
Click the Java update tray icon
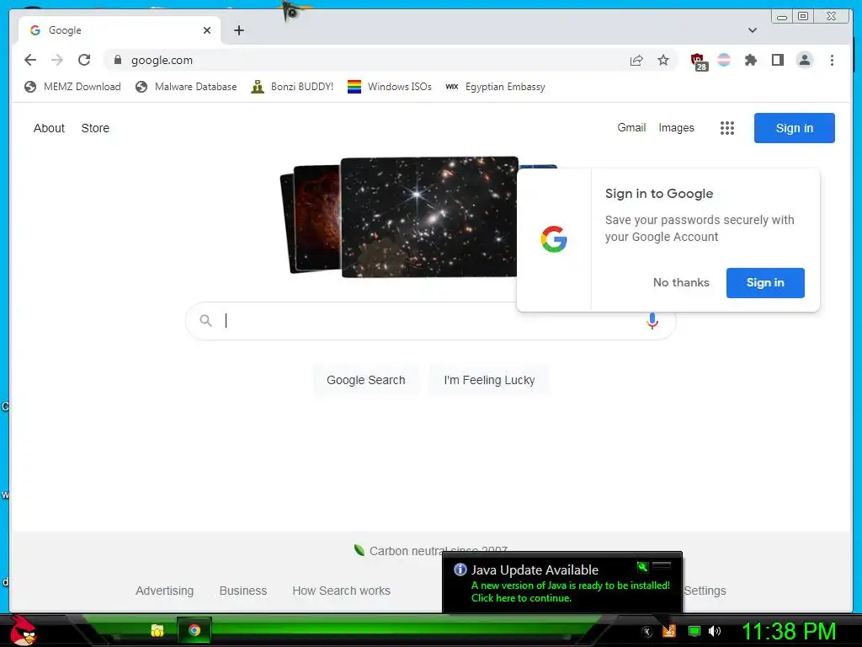pos(669,631)
